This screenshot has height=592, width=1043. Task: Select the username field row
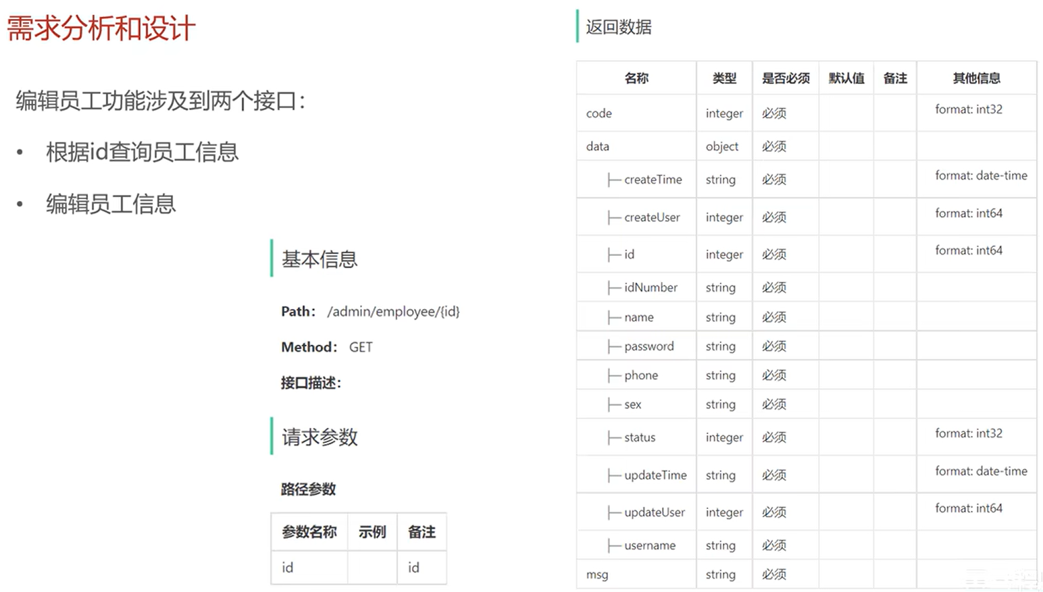[807, 545]
